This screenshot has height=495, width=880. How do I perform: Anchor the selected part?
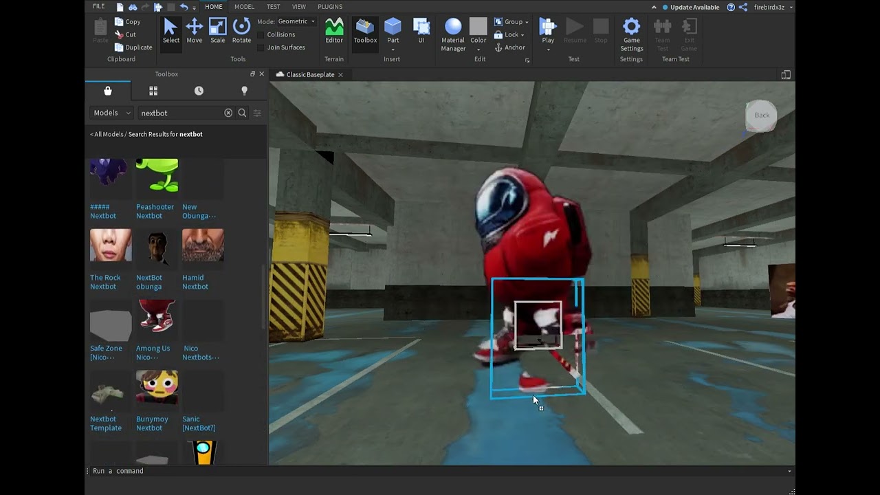coord(509,47)
